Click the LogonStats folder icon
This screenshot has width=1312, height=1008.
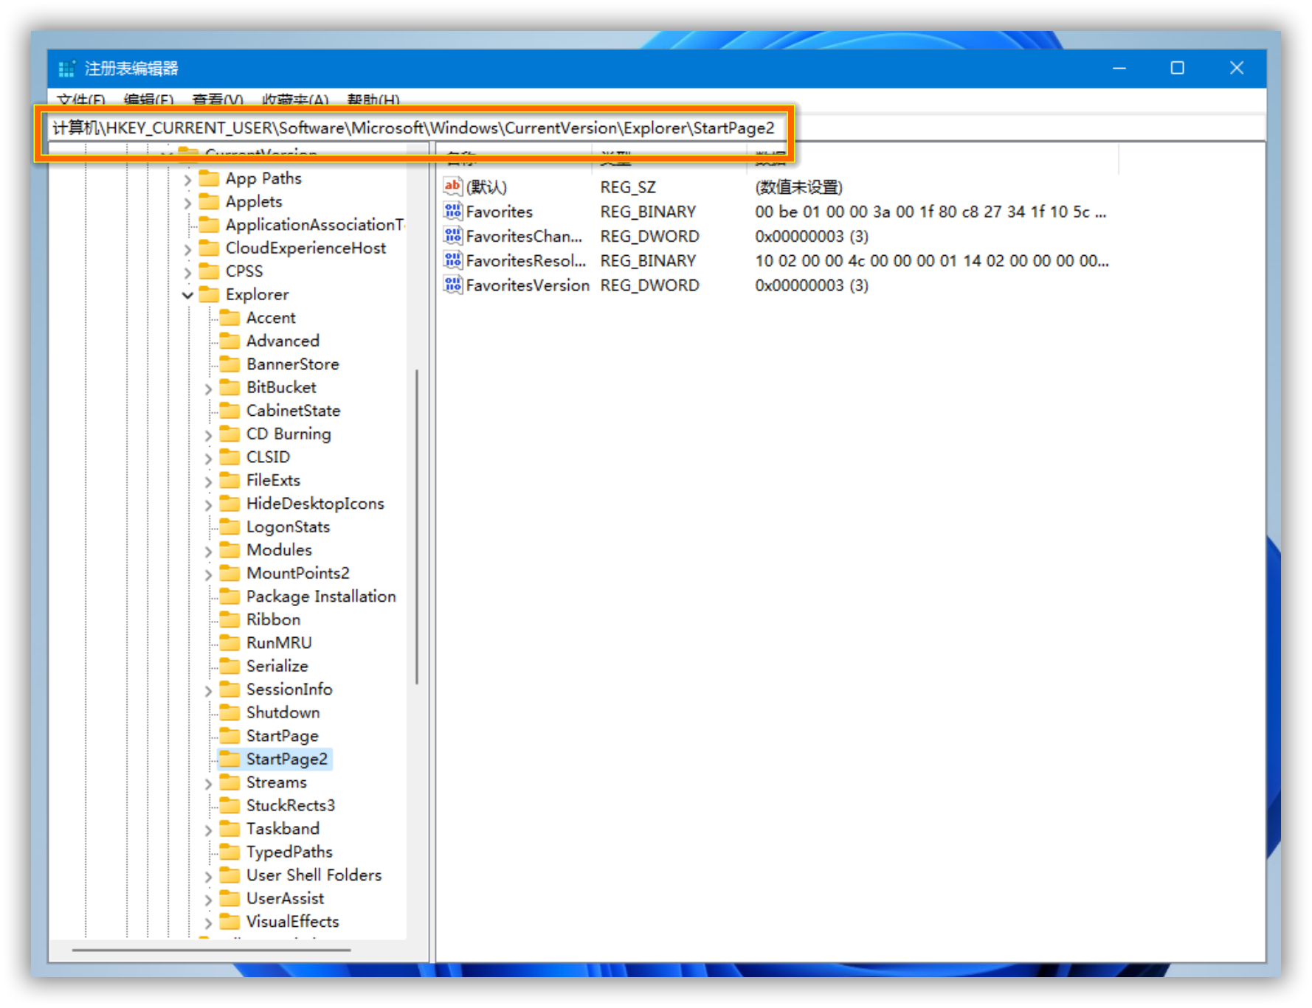click(x=230, y=526)
